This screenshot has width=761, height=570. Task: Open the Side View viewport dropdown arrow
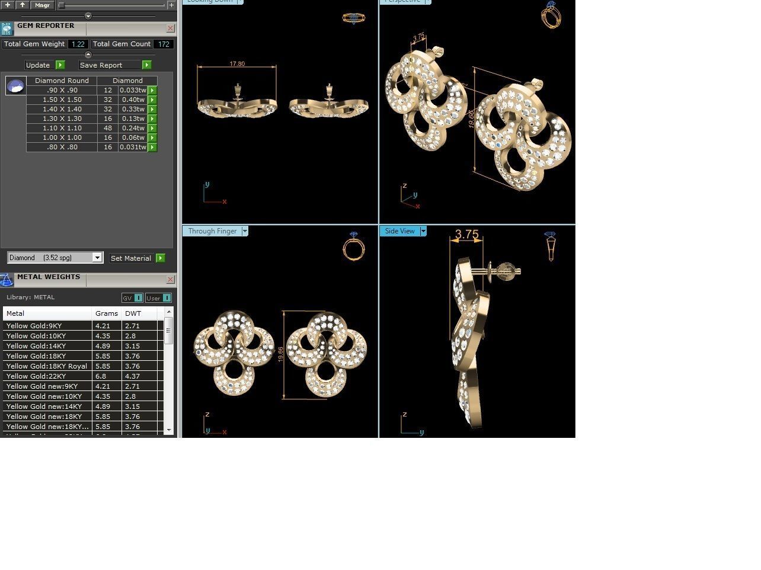(x=423, y=231)
